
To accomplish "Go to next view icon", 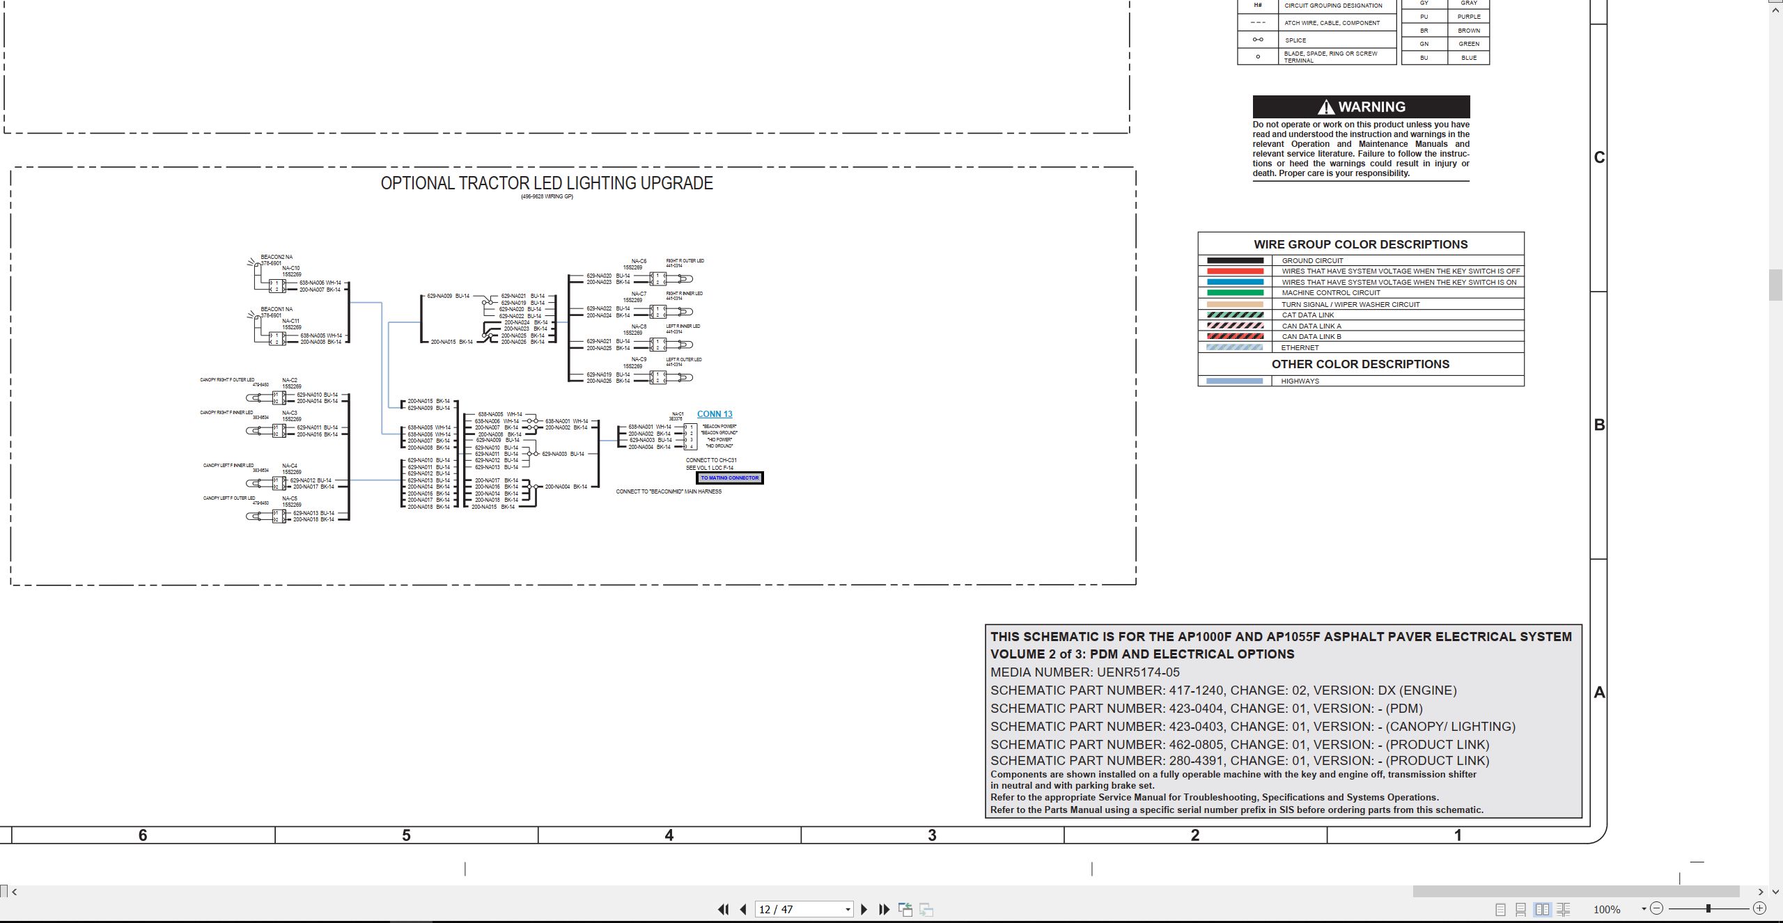I will [926, 909].
